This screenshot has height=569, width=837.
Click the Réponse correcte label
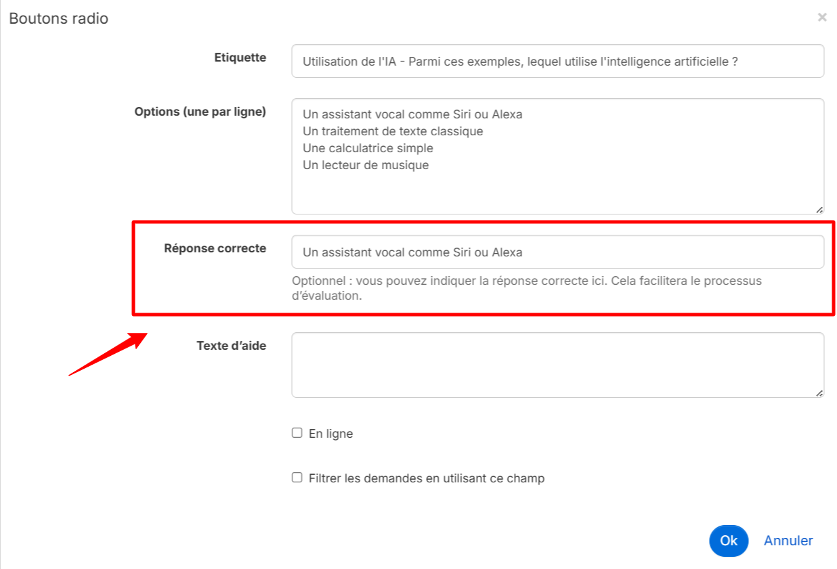pyautogui.click(x=215, y=248)
